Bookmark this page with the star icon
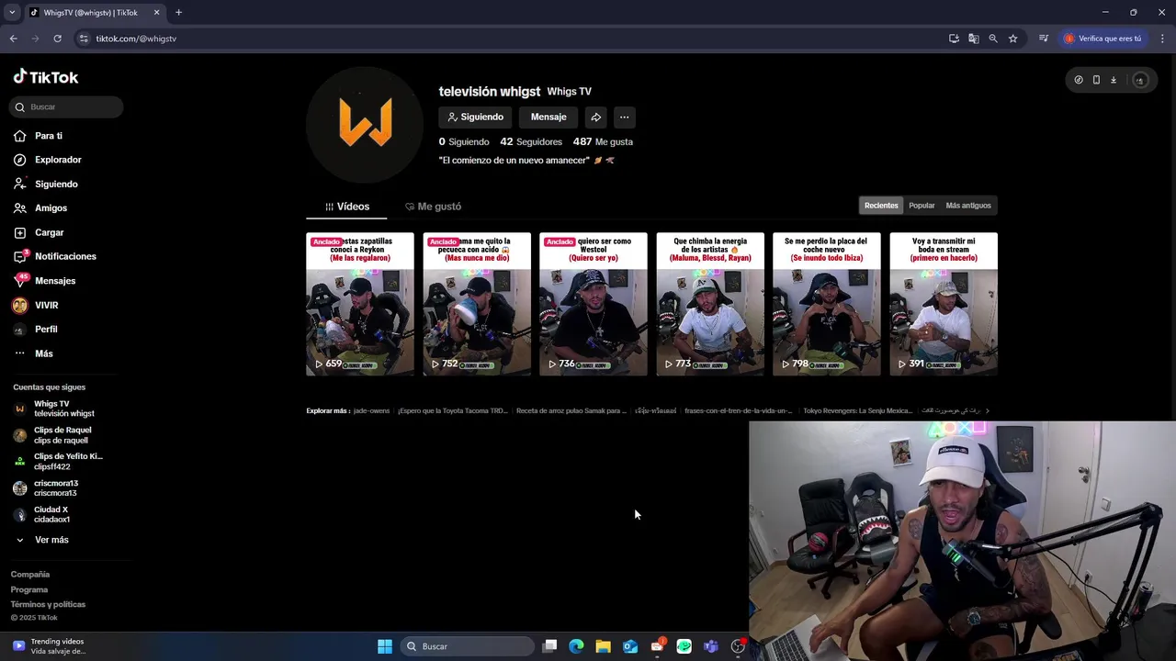 pos(1012,39)
